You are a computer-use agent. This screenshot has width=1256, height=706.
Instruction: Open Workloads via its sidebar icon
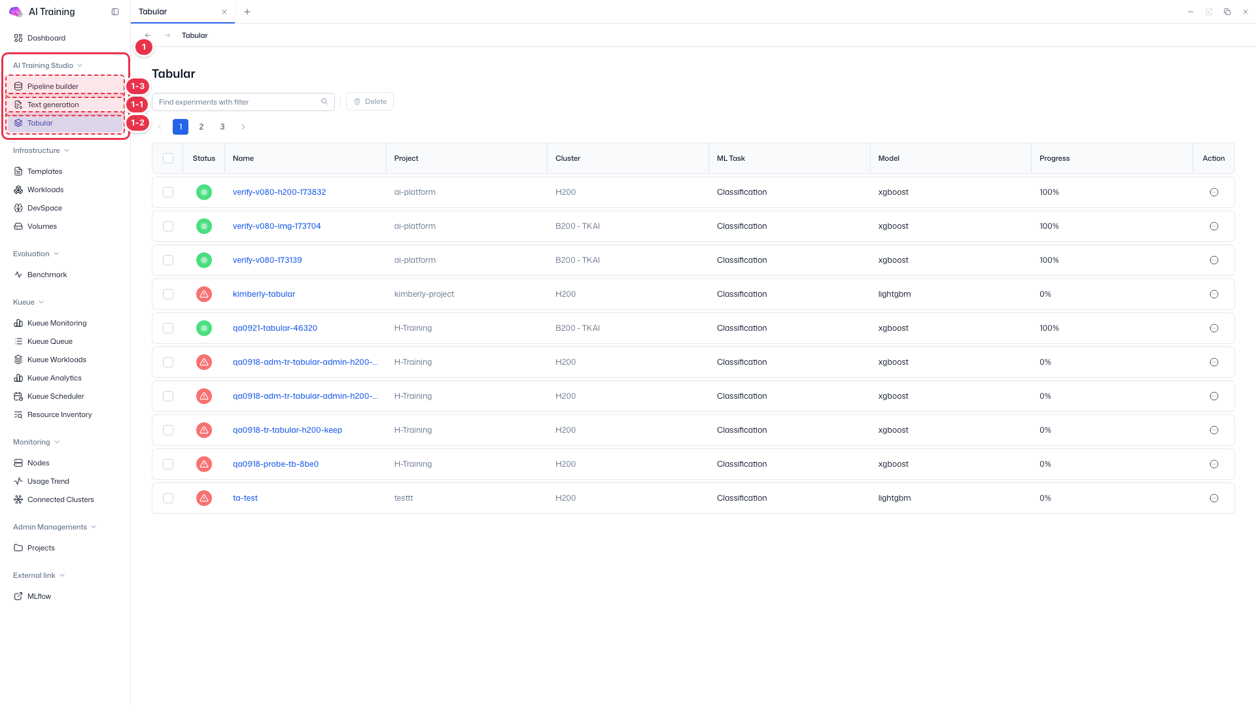[x=18, y=190]
